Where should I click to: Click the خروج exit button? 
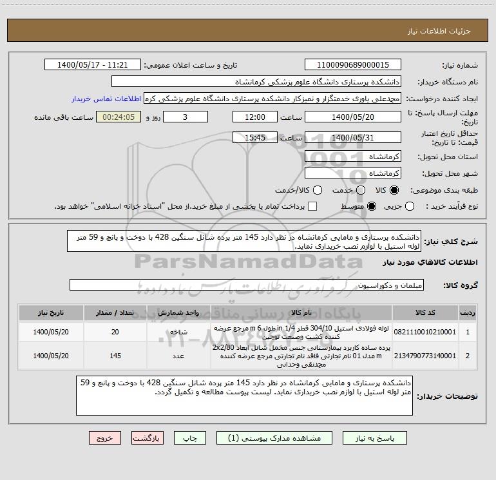(105, 438)
